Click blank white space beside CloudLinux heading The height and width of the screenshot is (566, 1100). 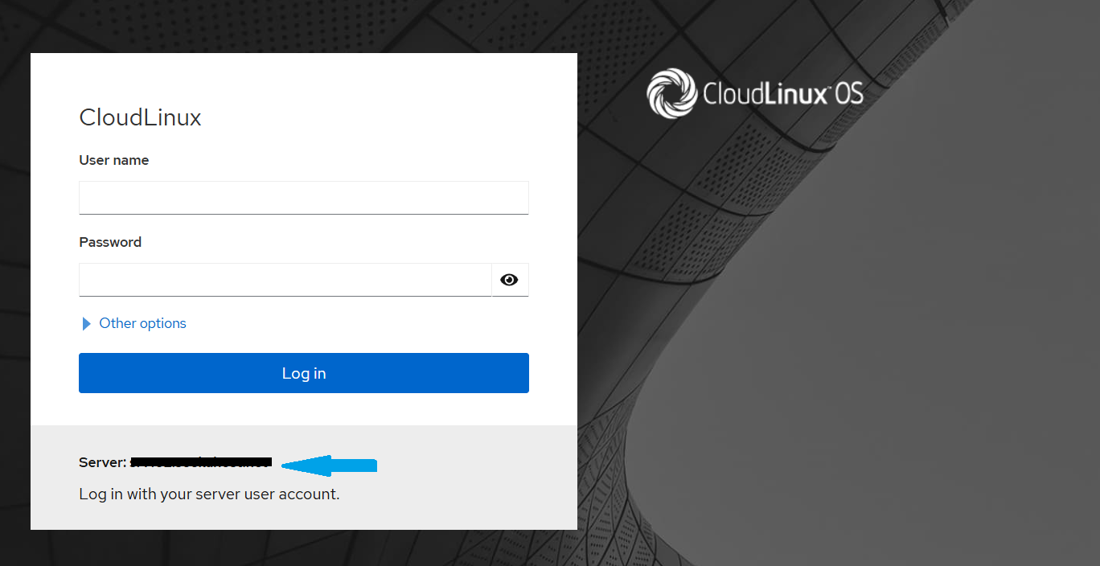coord(386,118)
